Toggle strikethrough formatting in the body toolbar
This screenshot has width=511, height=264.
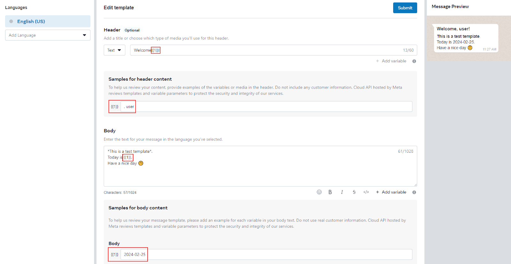point(354,192)
